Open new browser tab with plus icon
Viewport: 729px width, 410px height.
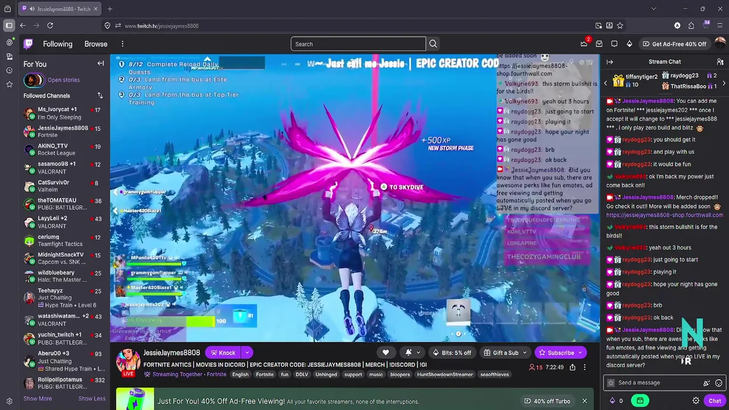click(x=110, y=9)
